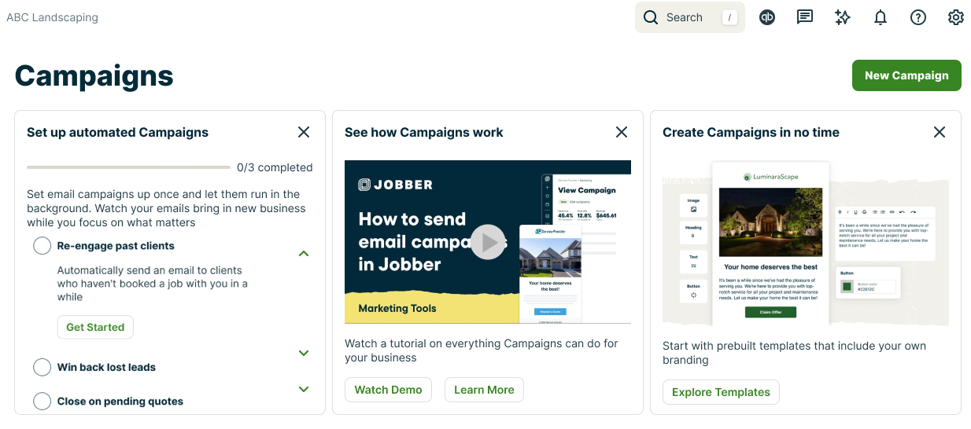Click the Watch Demo button
The height and width of the screenshot is (429, 971).
[388, 390]
